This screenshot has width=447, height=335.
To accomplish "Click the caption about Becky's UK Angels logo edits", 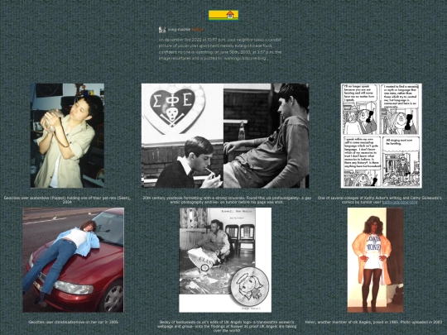I will [227, 327].
